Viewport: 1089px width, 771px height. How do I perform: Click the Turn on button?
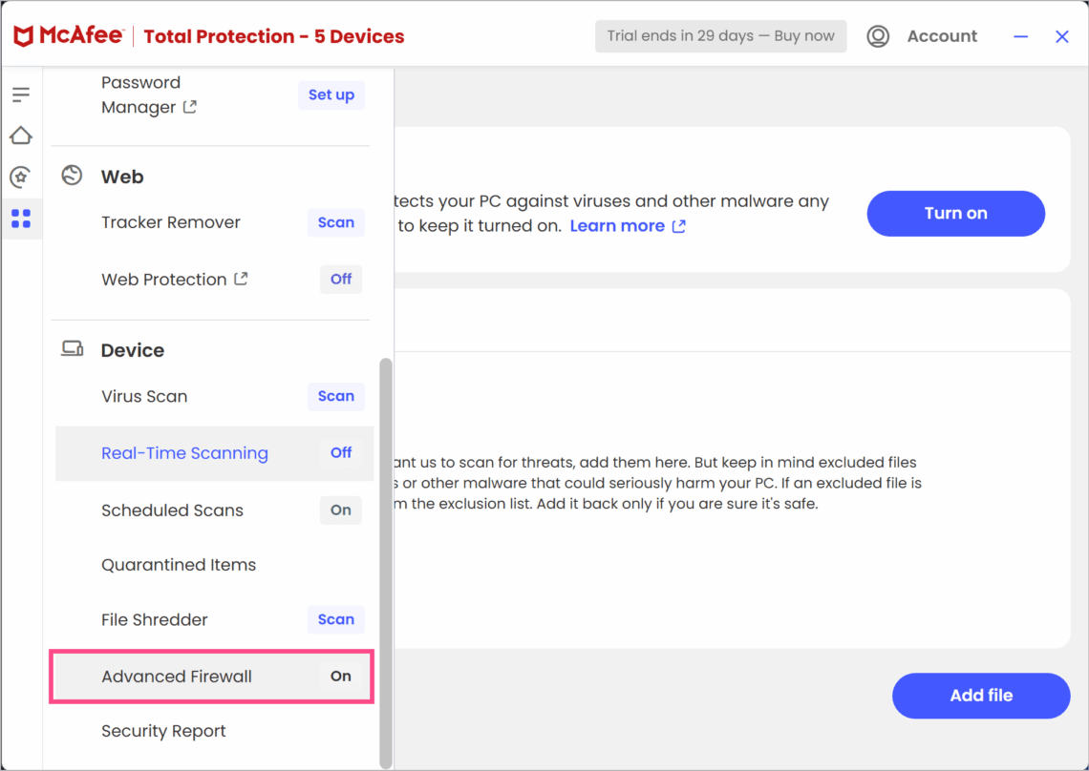point(955,213)
